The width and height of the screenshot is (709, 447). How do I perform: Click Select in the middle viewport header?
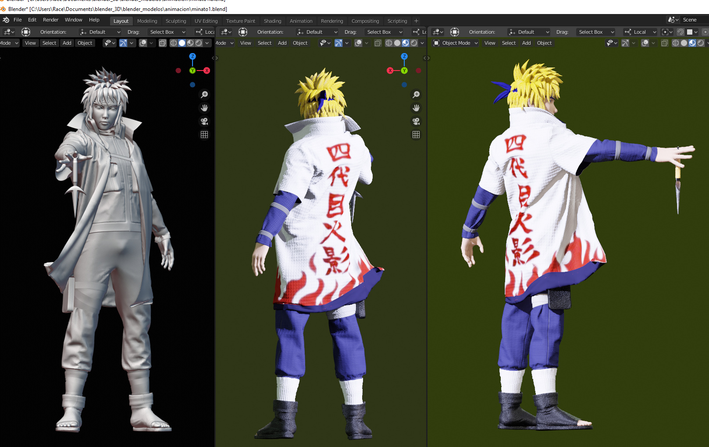tap(265, 43)
